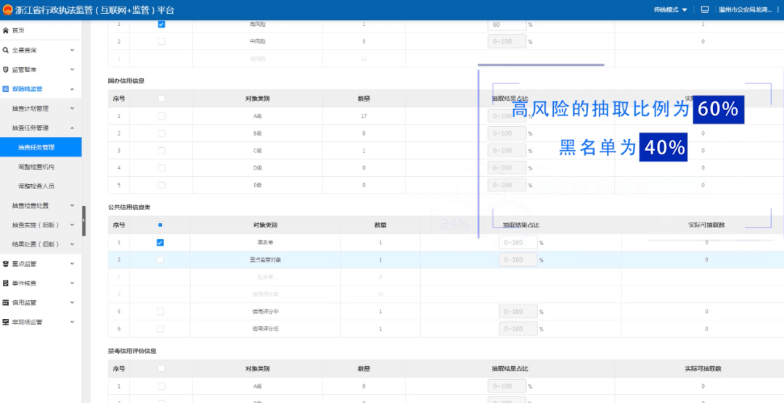Click the 中风险 category cell
The height and width of the screenshot is (403, 784).
(258, 41)
